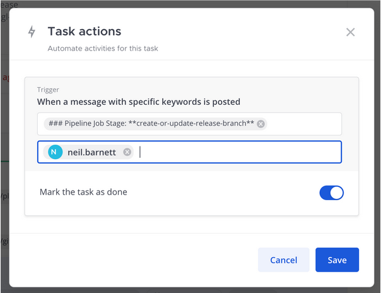Remove neil.barnett from the user field

click(x=127, y=152)
